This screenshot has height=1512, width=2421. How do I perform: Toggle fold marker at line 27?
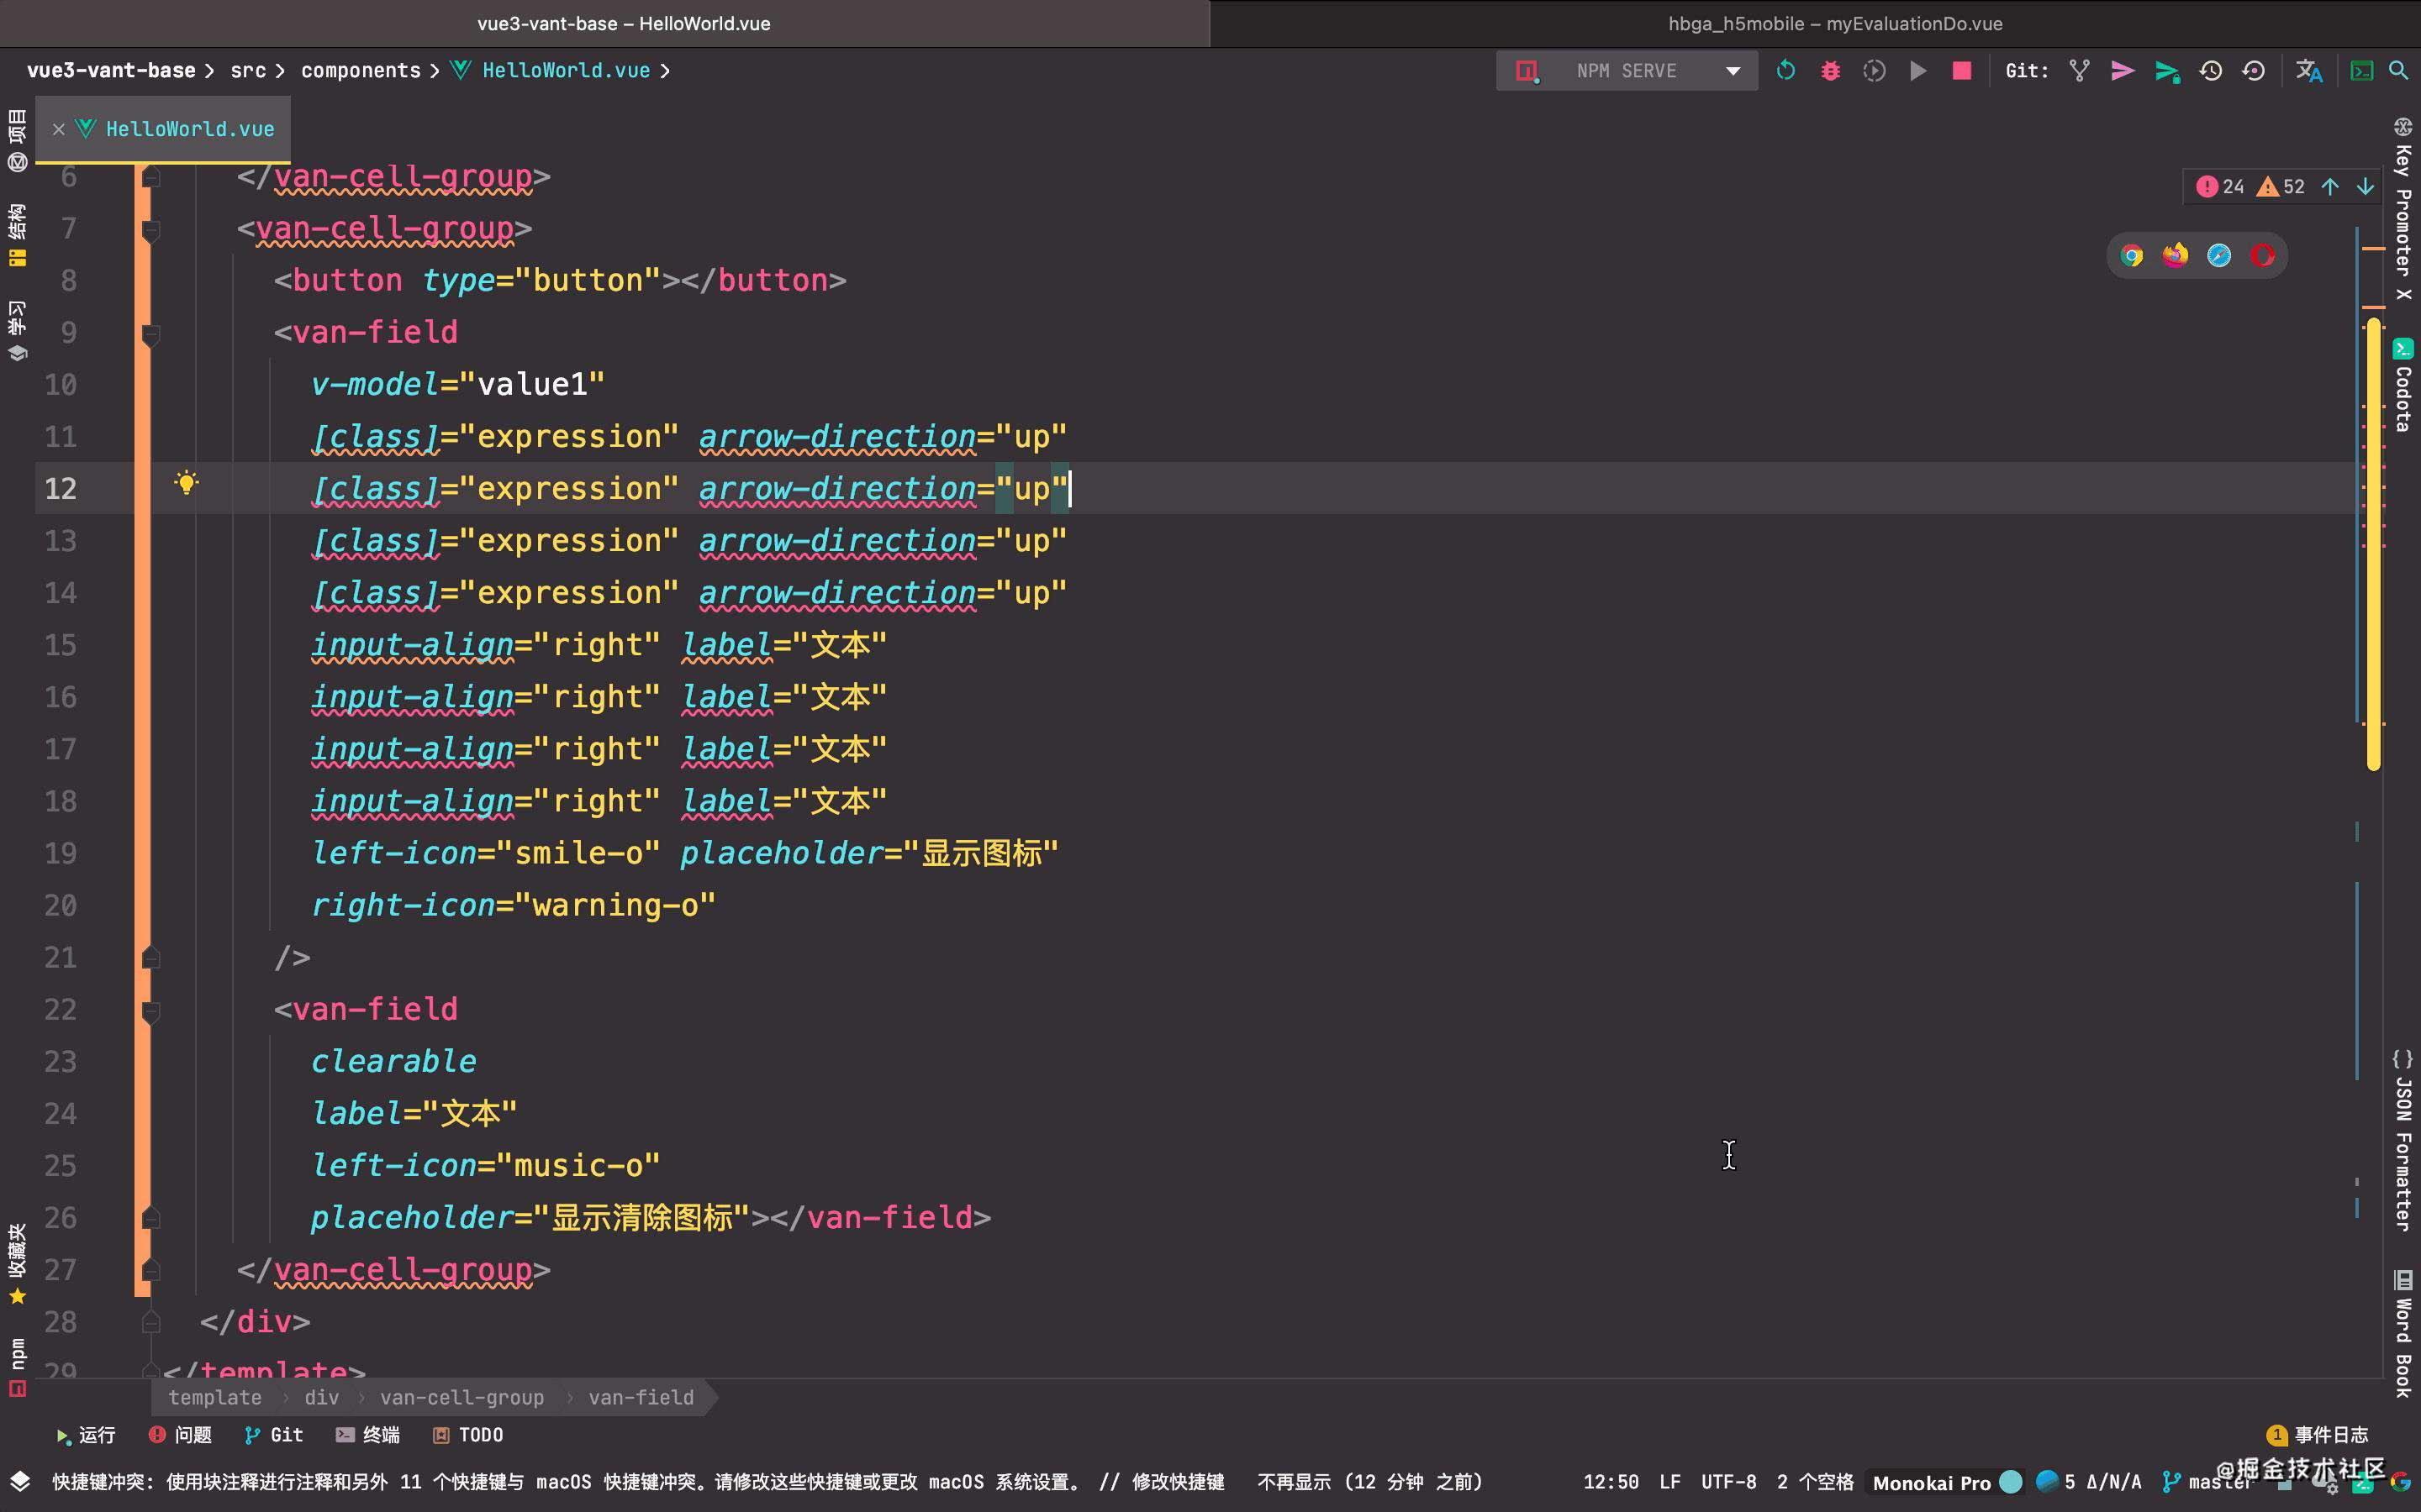(x=151, y=1270)
